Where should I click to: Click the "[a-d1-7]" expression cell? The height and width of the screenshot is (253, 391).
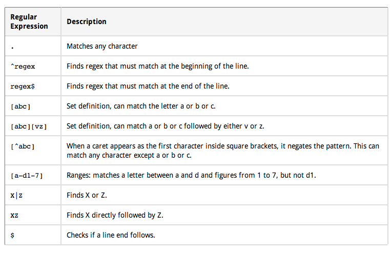(27, 176)
